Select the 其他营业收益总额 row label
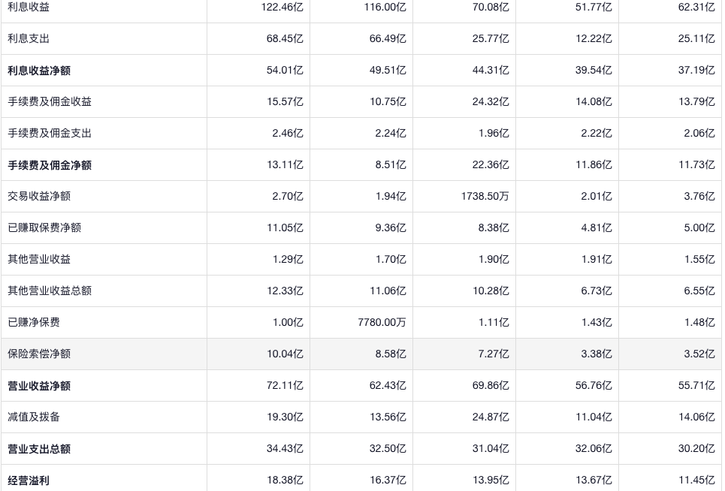The width and height of the screenshot is (725, 491). click(x=50, y=291)
